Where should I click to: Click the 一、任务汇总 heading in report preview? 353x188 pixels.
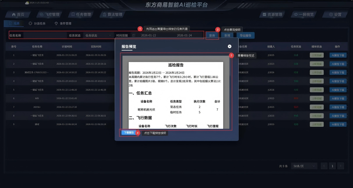140,93
